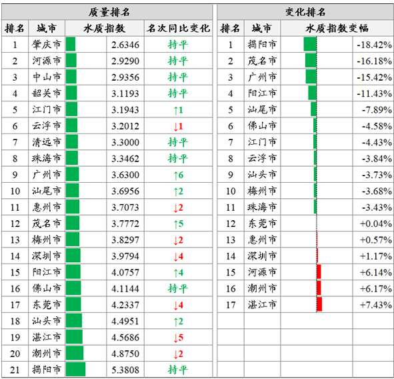Image resolution: width=394 pixels, height=379 pixels.
Task: Click the down arrow 5 for 湛江市
Action: [x=179, y=338]
